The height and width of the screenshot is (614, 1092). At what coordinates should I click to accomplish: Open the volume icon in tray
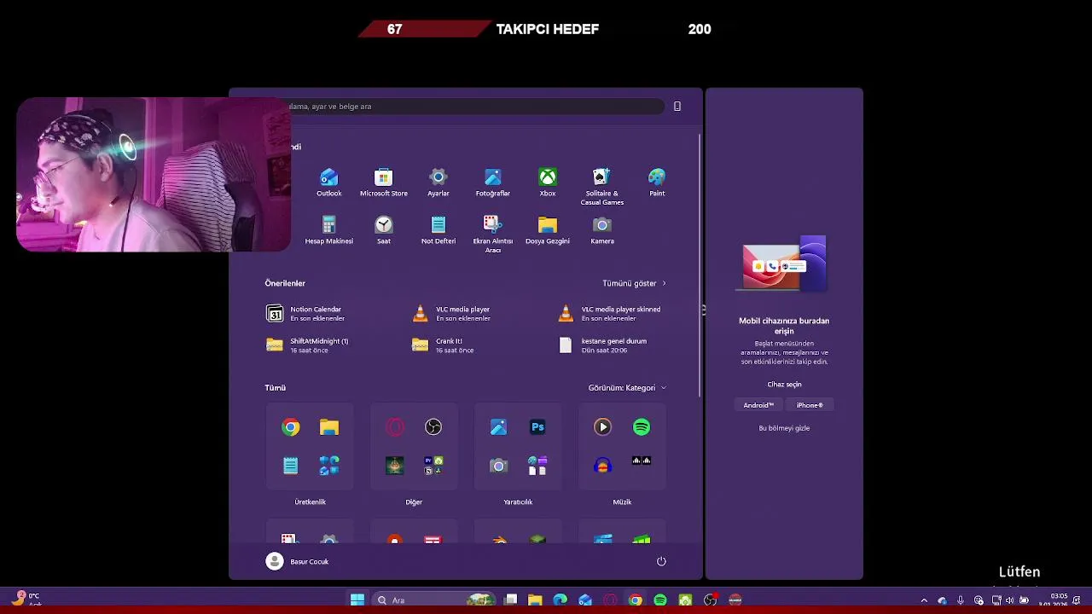tap(1010, 600)
